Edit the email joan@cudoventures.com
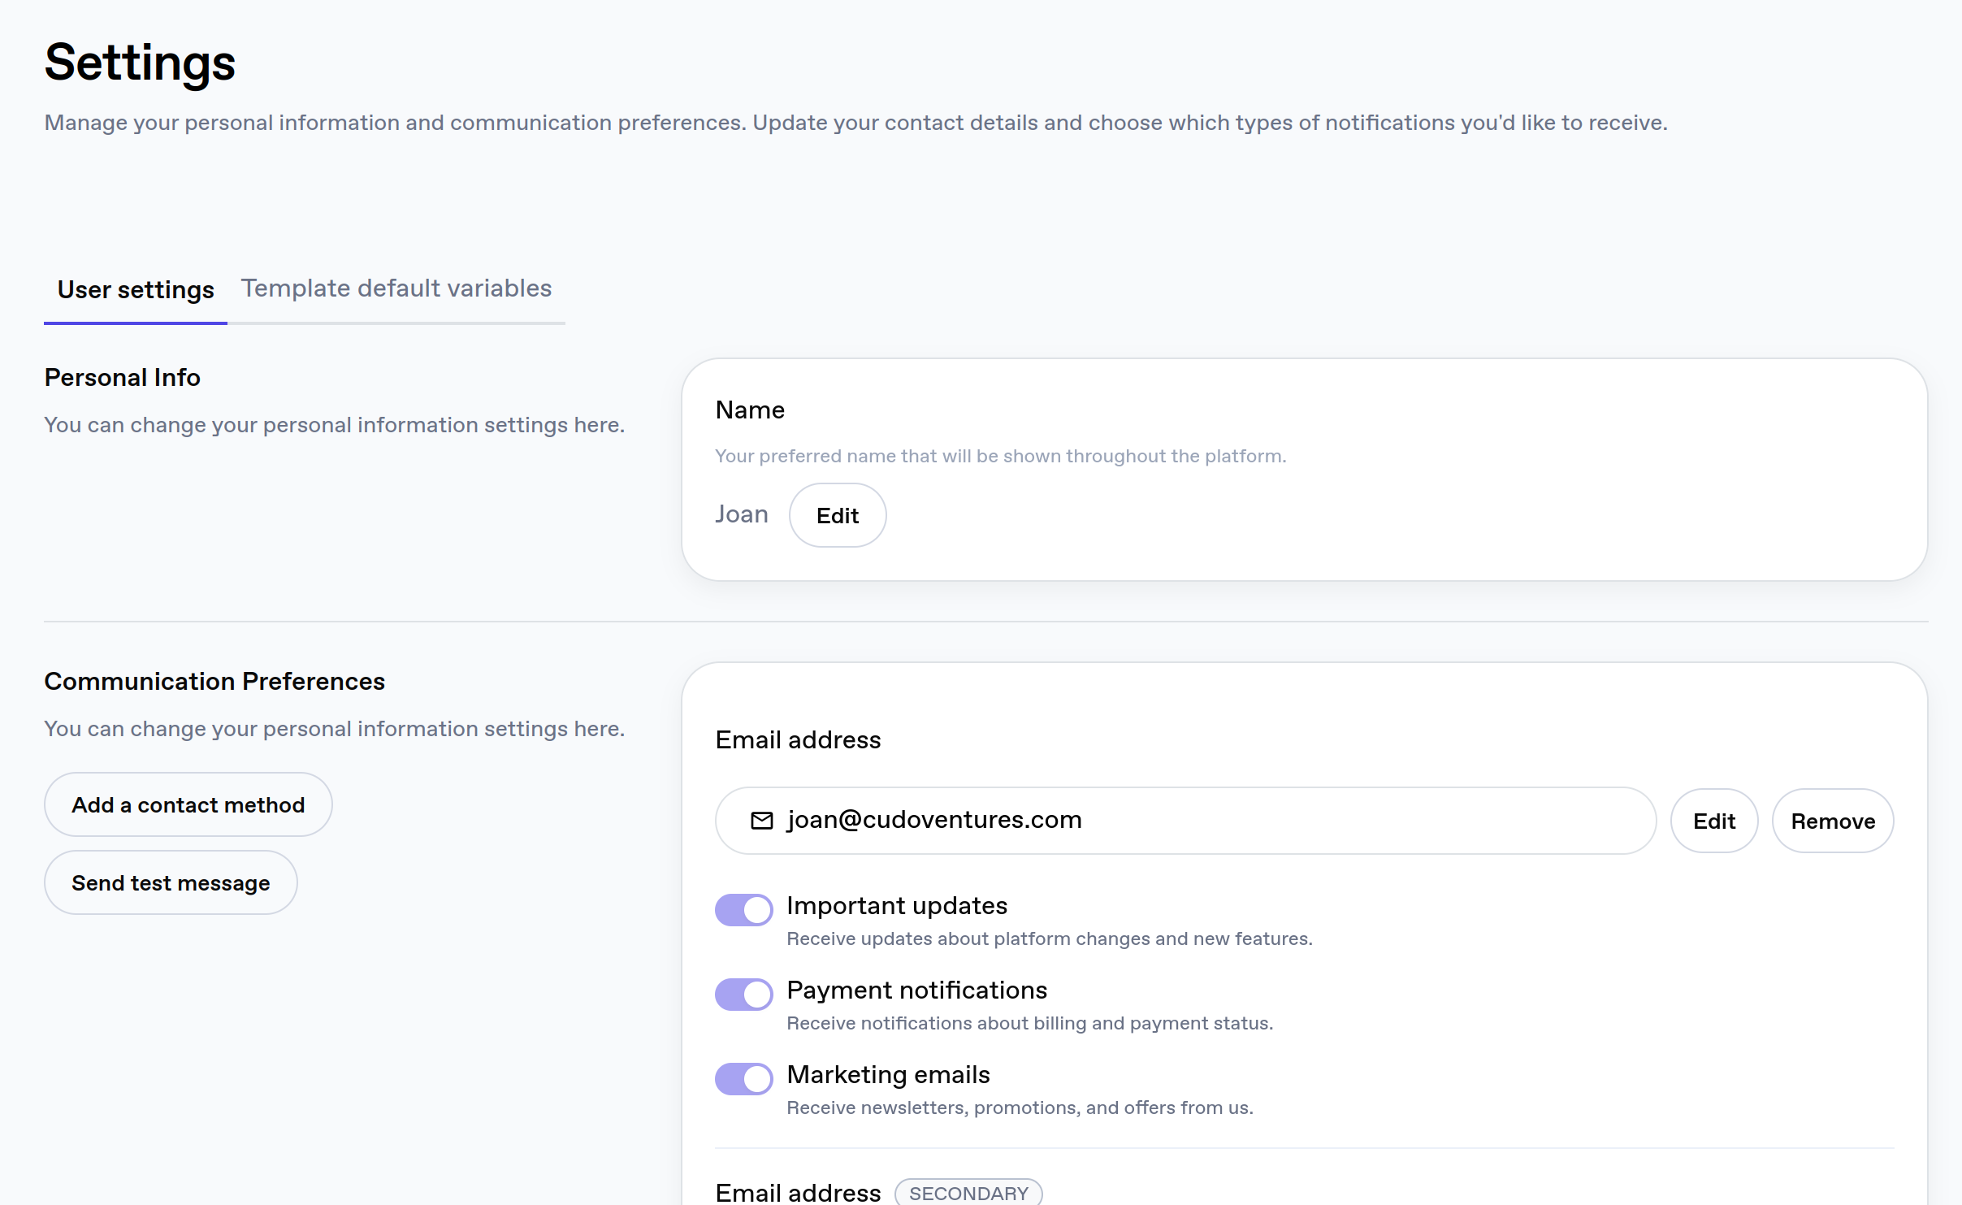Image resolution: width=1962 pixels, height=1205 pixels. coord(1714,820)
